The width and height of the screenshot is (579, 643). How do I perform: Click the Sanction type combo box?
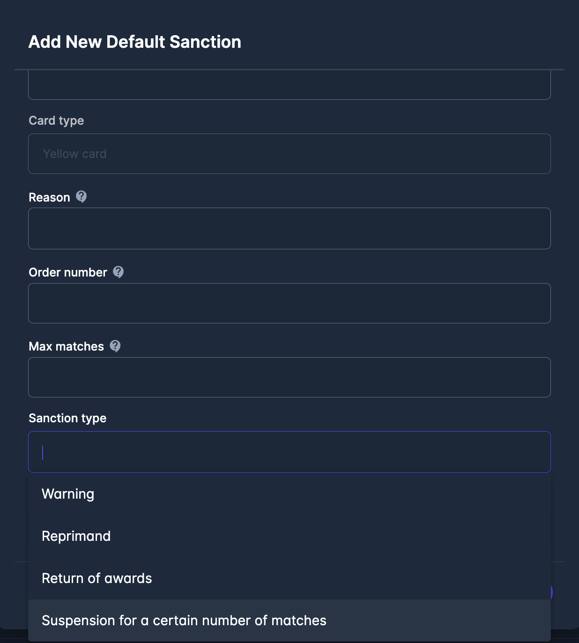coord(289,452)
